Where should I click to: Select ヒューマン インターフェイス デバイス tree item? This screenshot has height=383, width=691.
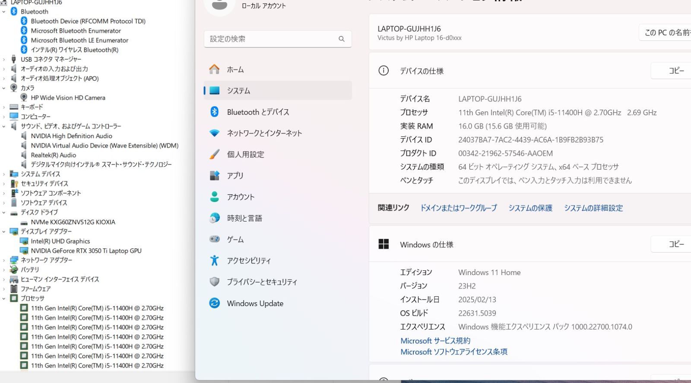tap(60, 279)
